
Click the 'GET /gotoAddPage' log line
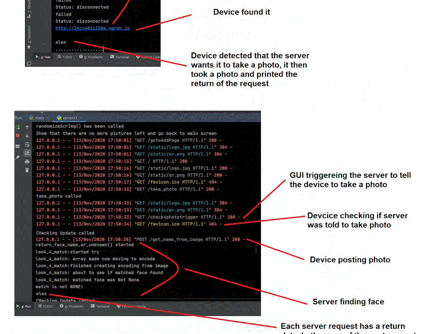coord(129,140)
